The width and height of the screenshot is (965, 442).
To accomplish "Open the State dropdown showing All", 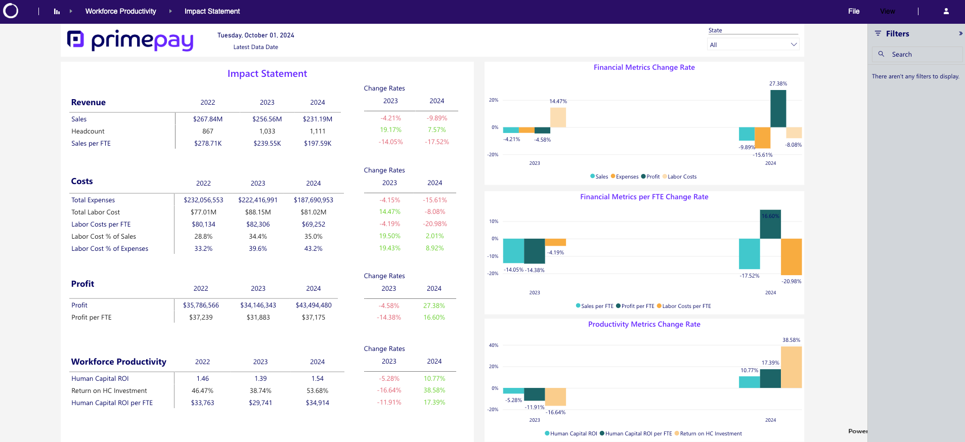I will click(x=753, y=45).
